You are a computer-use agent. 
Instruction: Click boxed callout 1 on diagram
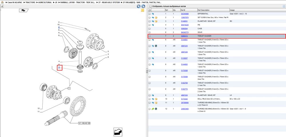click(x=69, y=88)
